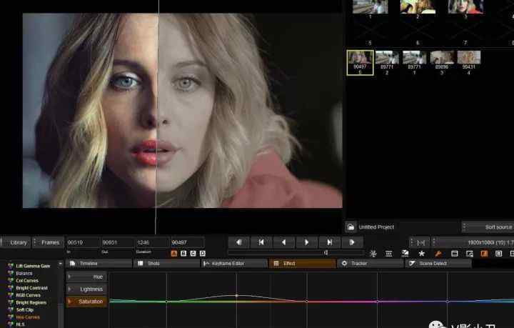Select Lift Gamma Gain effect
Viewport: 514px width, 328px height.
33,266
